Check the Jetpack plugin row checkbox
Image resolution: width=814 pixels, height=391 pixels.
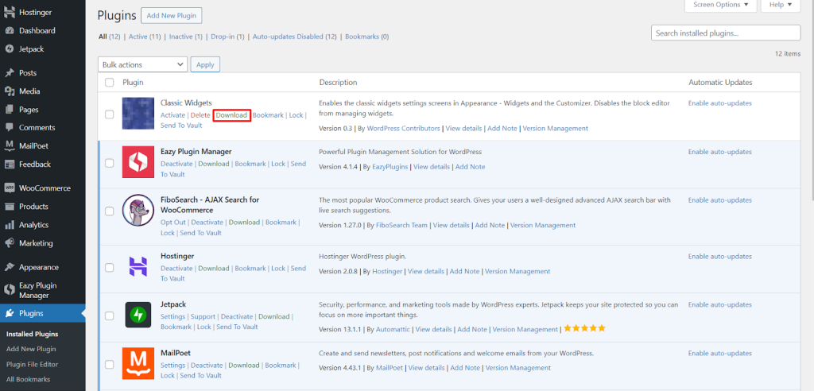[x=110, y=316]
